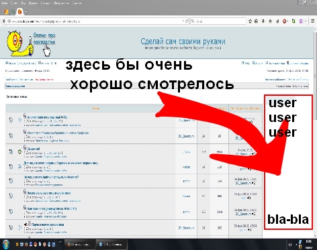Click green icon in third topic row
The image size is (317, 250).
19,151
